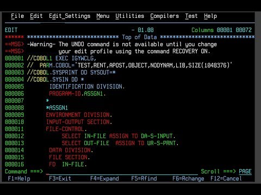Click line number 000004
The width and height of the screenshot is (261, 195).
[x=14, y=80]
